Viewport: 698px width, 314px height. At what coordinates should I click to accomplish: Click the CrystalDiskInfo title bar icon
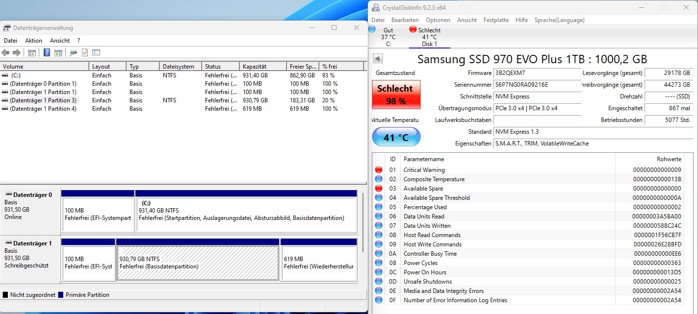click(x=376, y=7)
